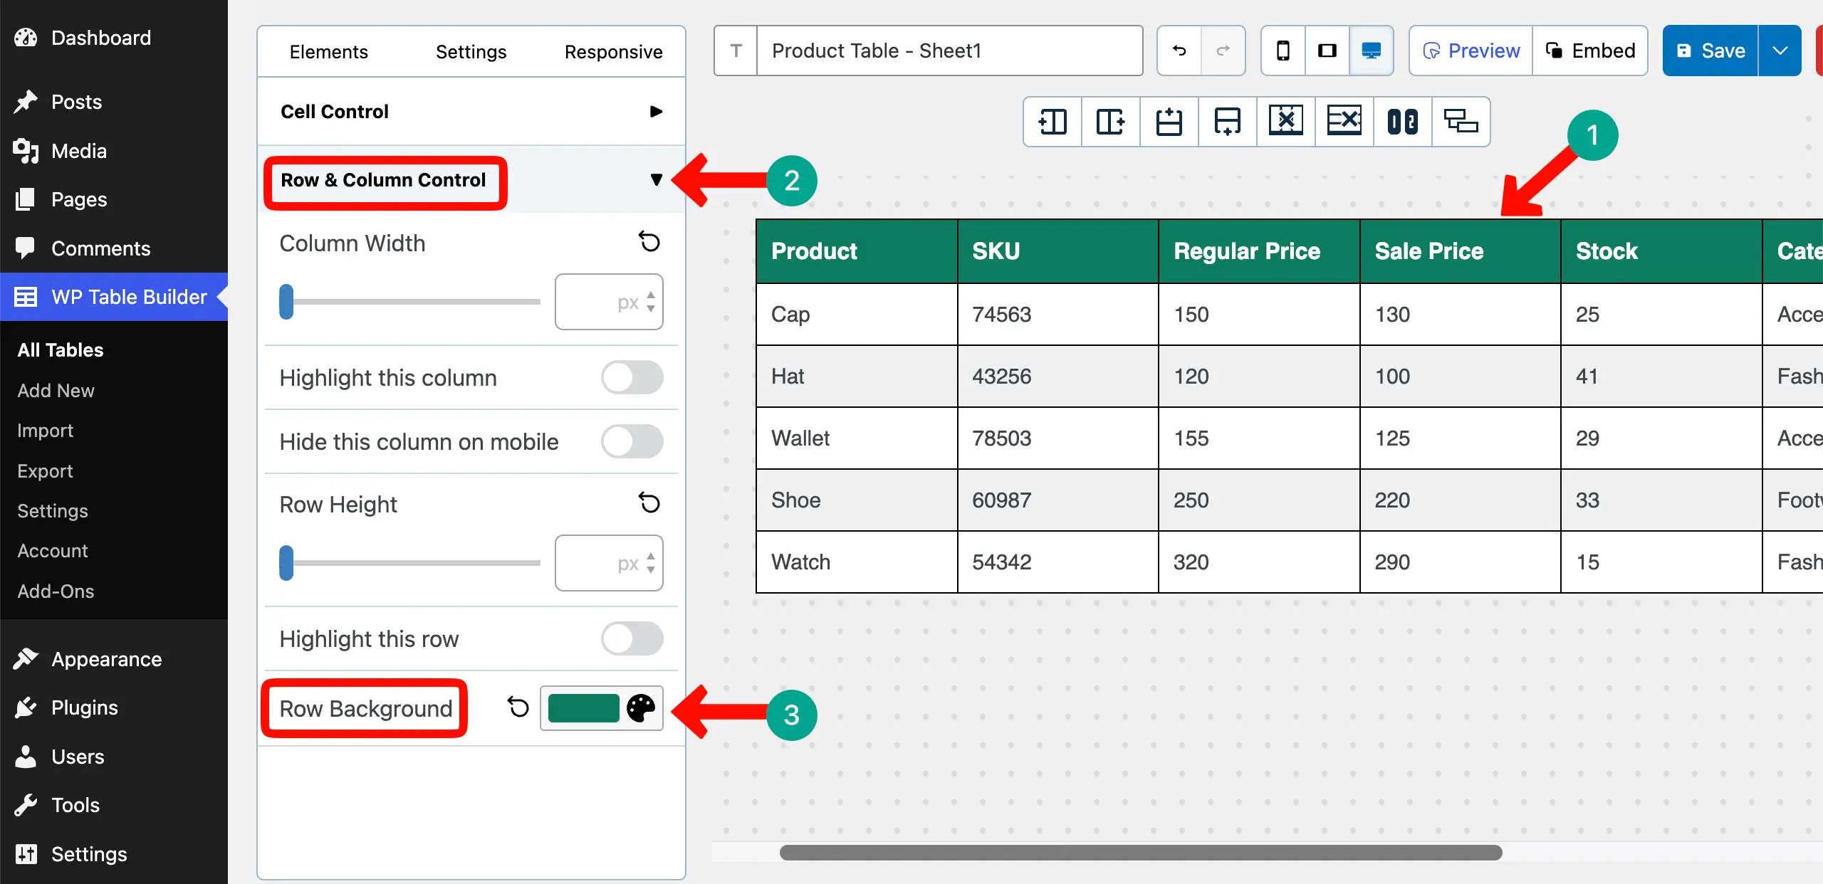
Task: Switch to mobile device view icon
Action: (1283, 51)
